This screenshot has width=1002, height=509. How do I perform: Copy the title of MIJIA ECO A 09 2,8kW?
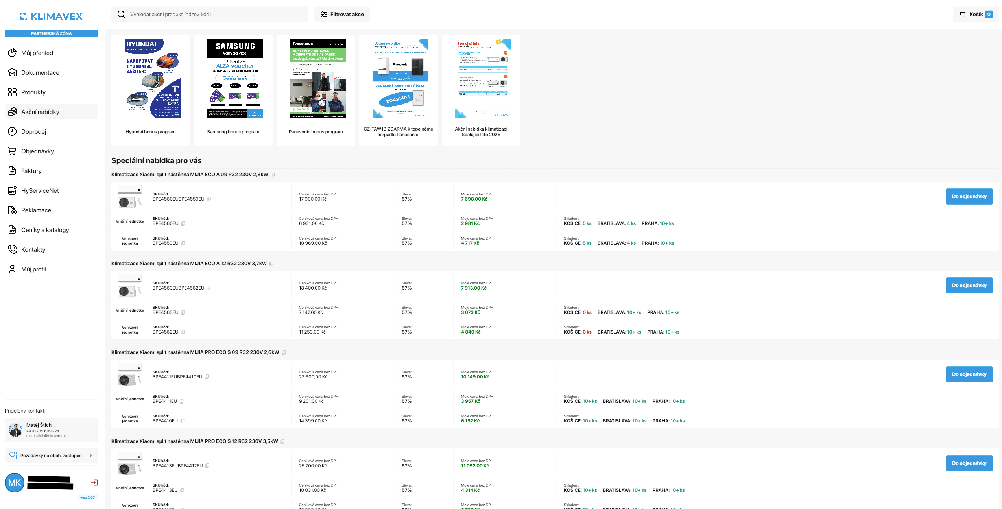[273, 175]
